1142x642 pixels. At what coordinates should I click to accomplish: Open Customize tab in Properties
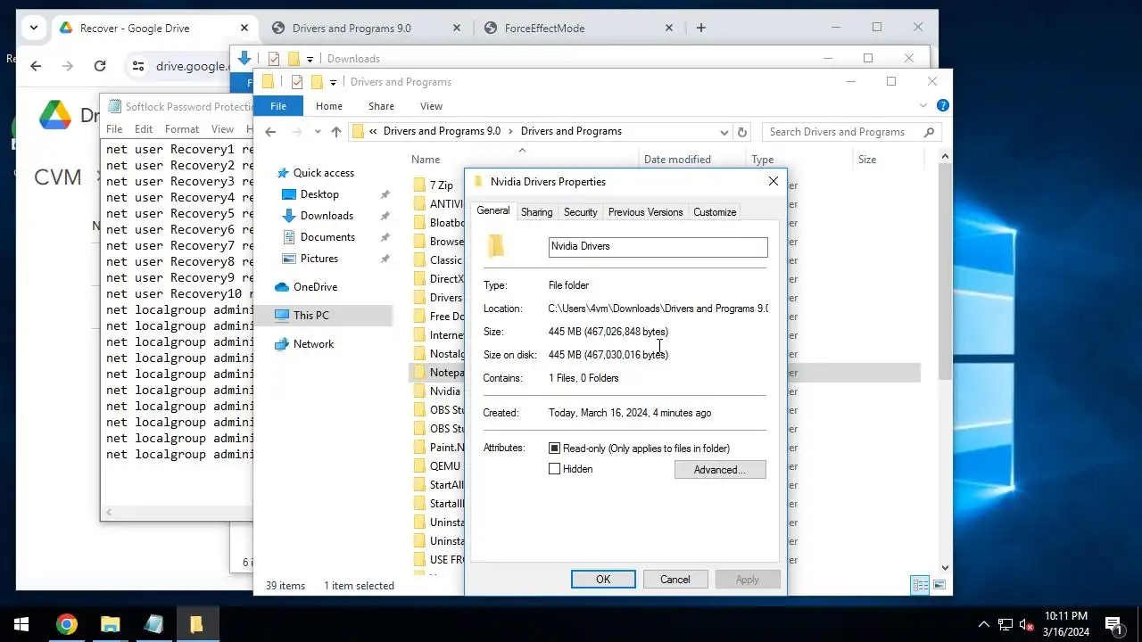(x=715, y=212)
